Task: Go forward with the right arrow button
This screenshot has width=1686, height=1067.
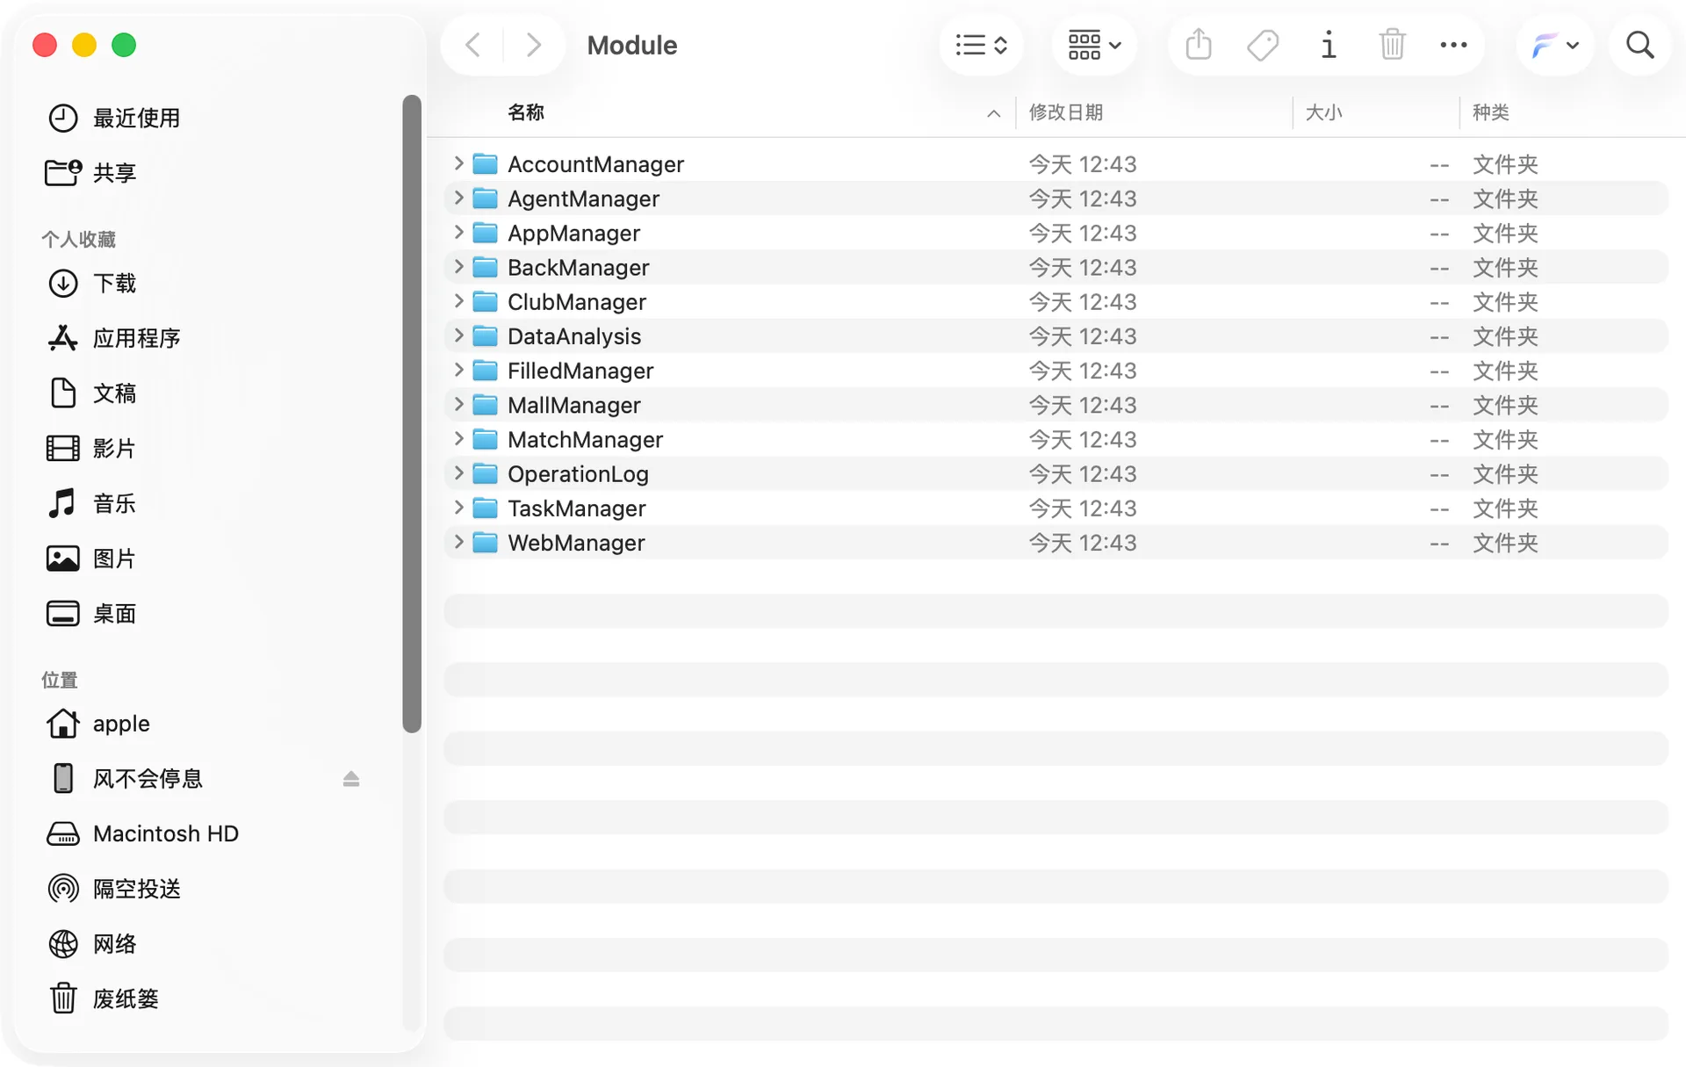Action: pos(533,45)
